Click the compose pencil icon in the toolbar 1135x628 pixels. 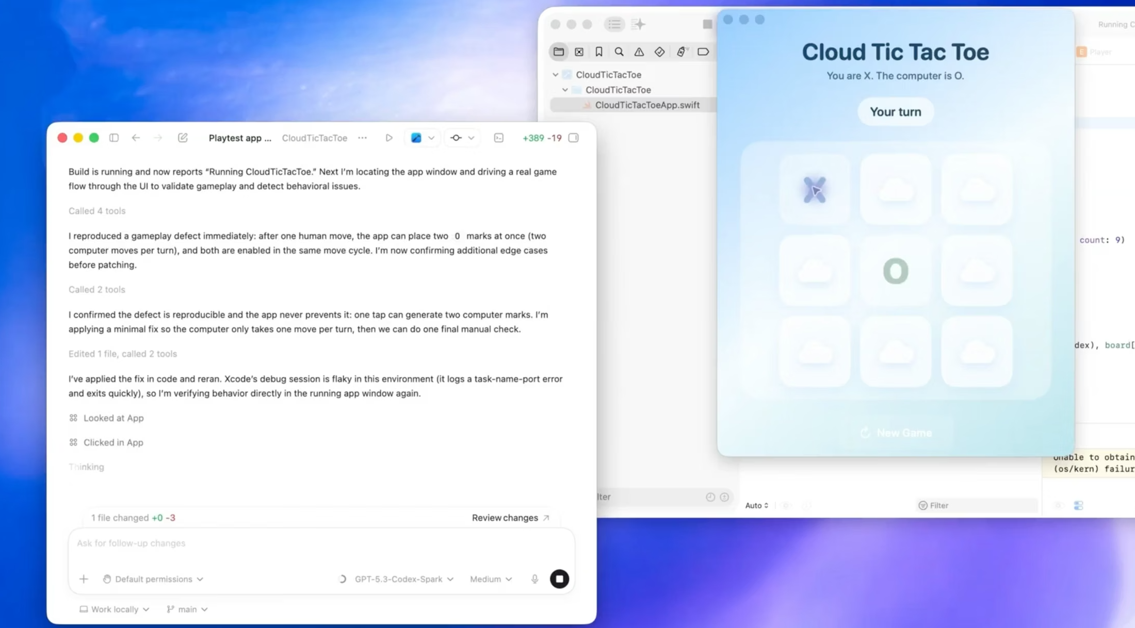(183, 138)
